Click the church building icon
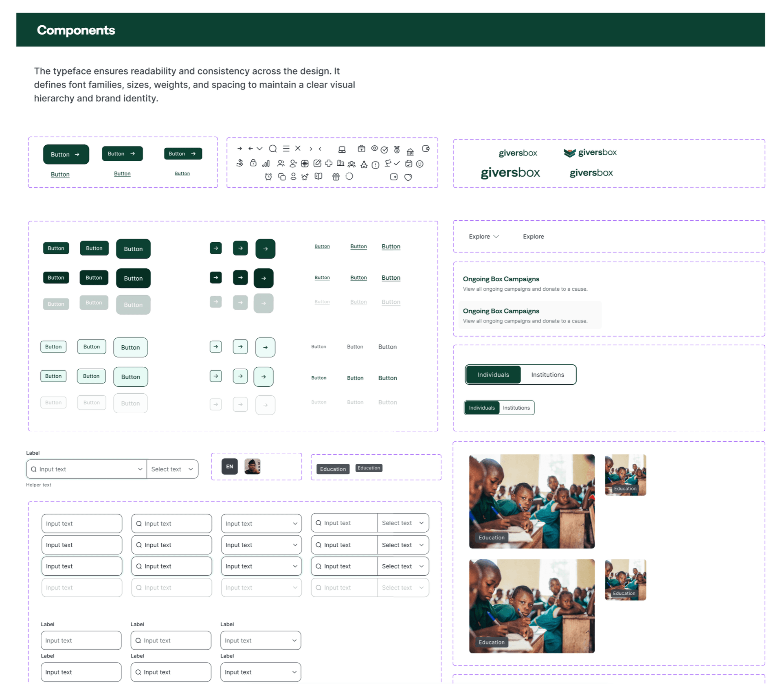 click(x=364, y=164)
